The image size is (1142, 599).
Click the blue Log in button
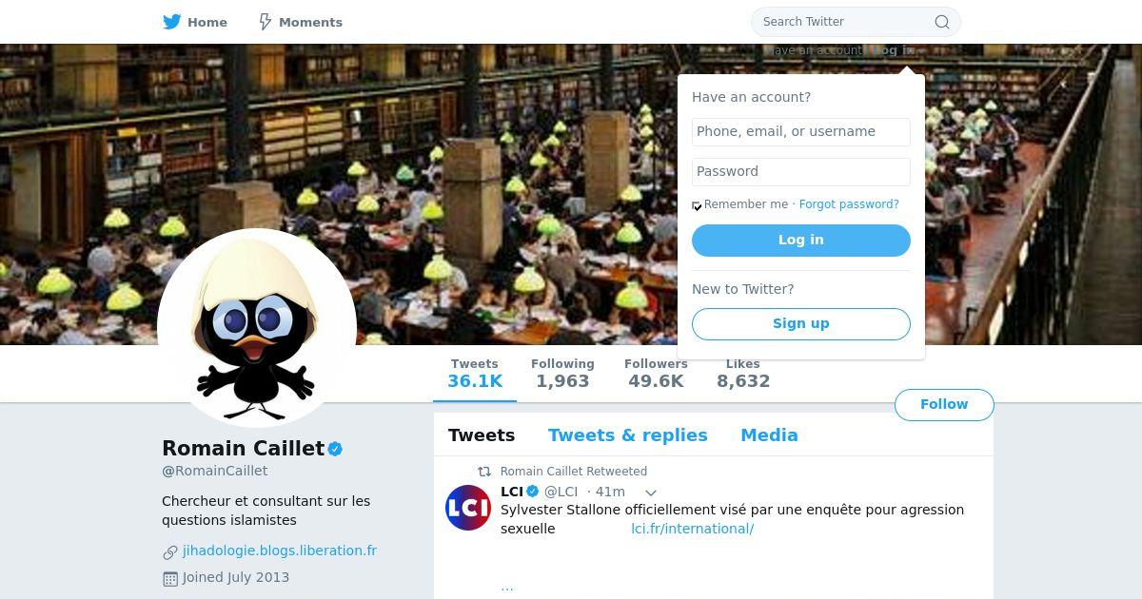(801, 241)
